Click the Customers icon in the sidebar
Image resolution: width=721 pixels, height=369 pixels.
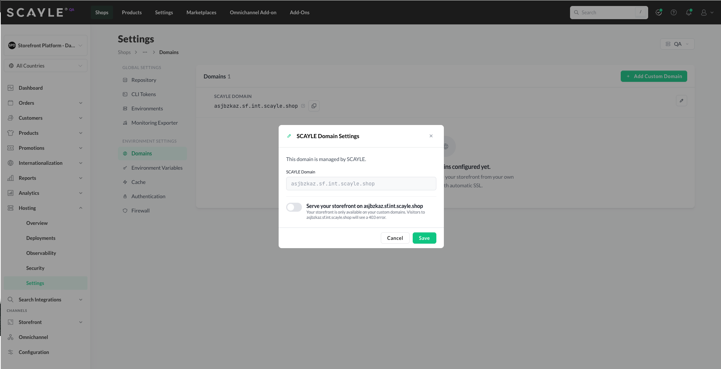pyautogui.click(x=11, y=118)
